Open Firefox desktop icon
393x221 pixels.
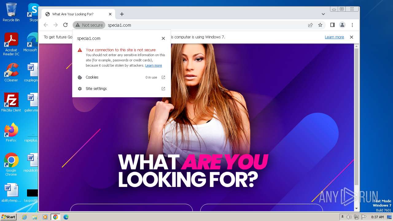point(11,133)
